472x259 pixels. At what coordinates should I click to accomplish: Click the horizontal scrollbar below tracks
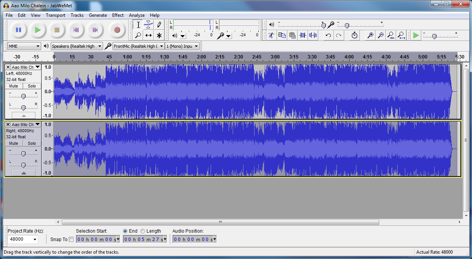[x=221, y=222]
